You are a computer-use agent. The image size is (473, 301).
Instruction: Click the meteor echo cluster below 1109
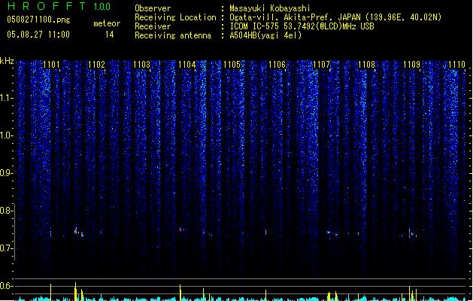click(x=412, y=234)
